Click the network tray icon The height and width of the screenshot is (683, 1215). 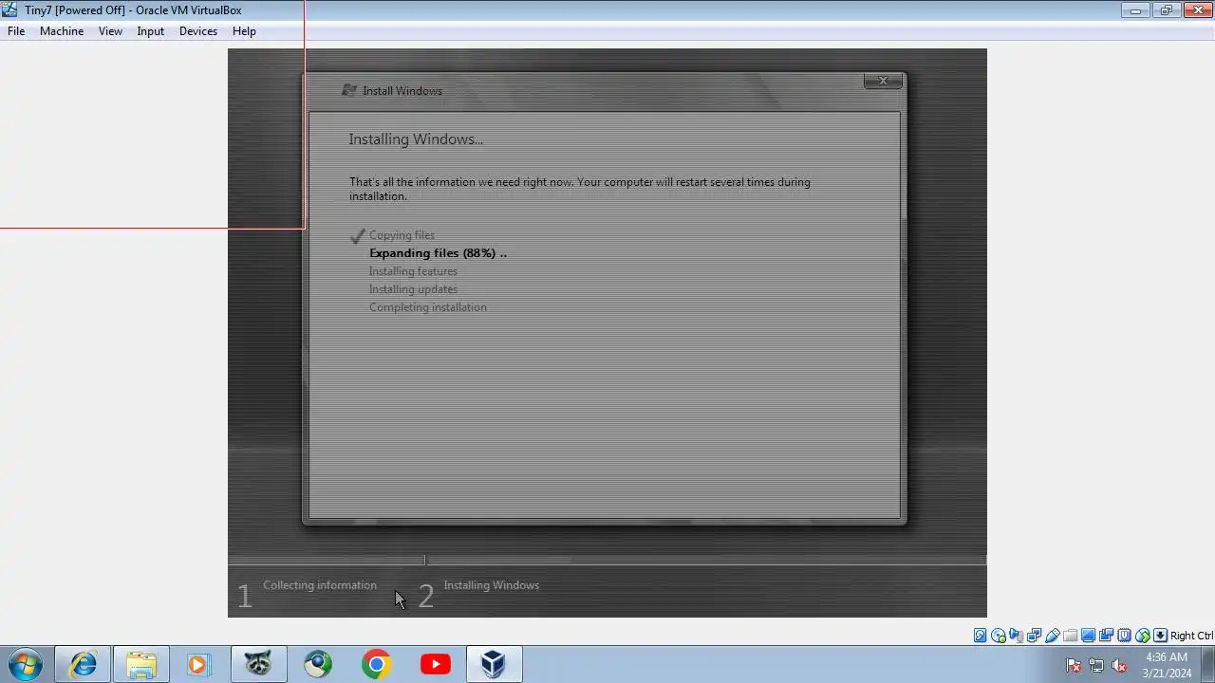pos(1096,666)
